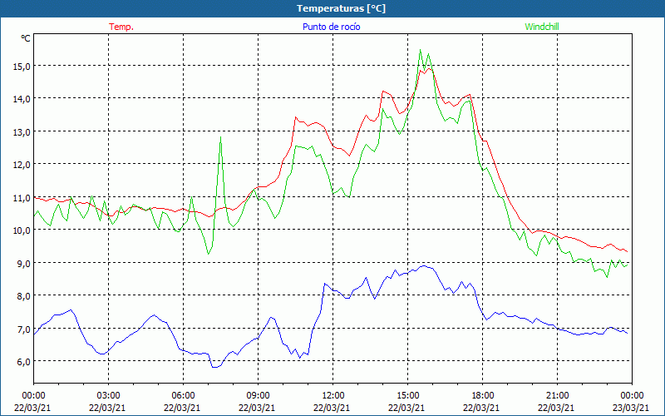665x416 pixels.
Task: Click the green windchill peak above 15,0
Action: point(420,51)
